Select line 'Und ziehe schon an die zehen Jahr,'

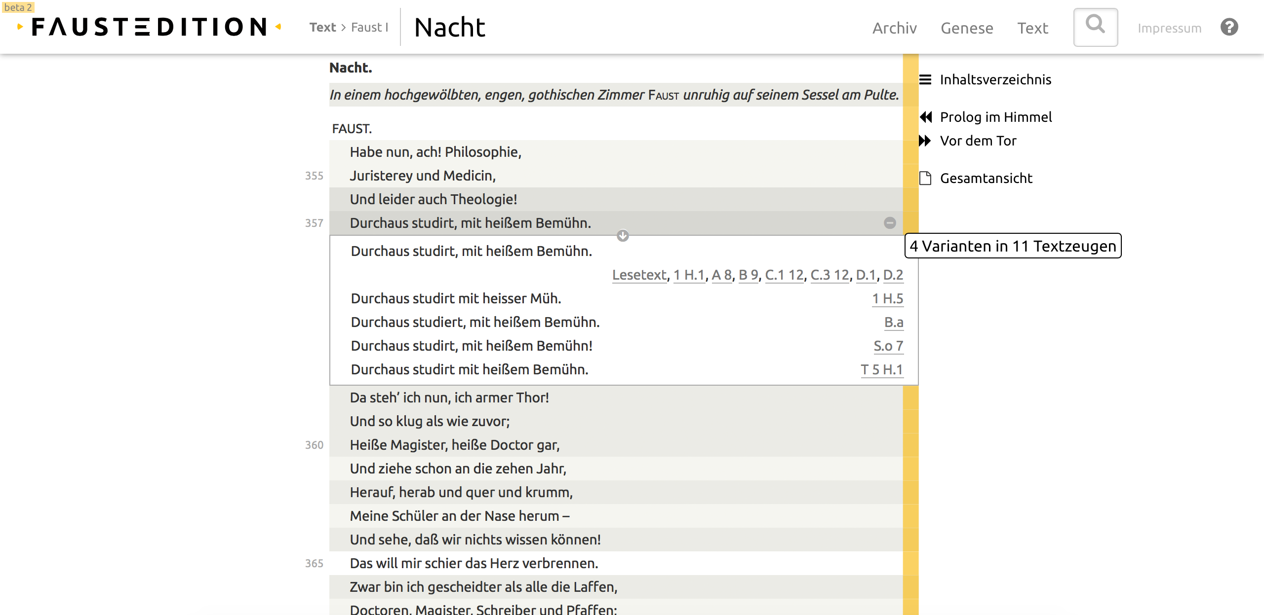click(x=616, y=469)
